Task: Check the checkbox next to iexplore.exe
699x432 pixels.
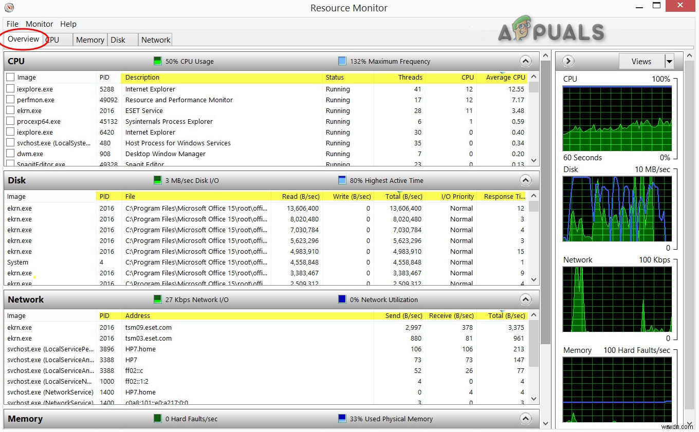Action: point(9,88)
